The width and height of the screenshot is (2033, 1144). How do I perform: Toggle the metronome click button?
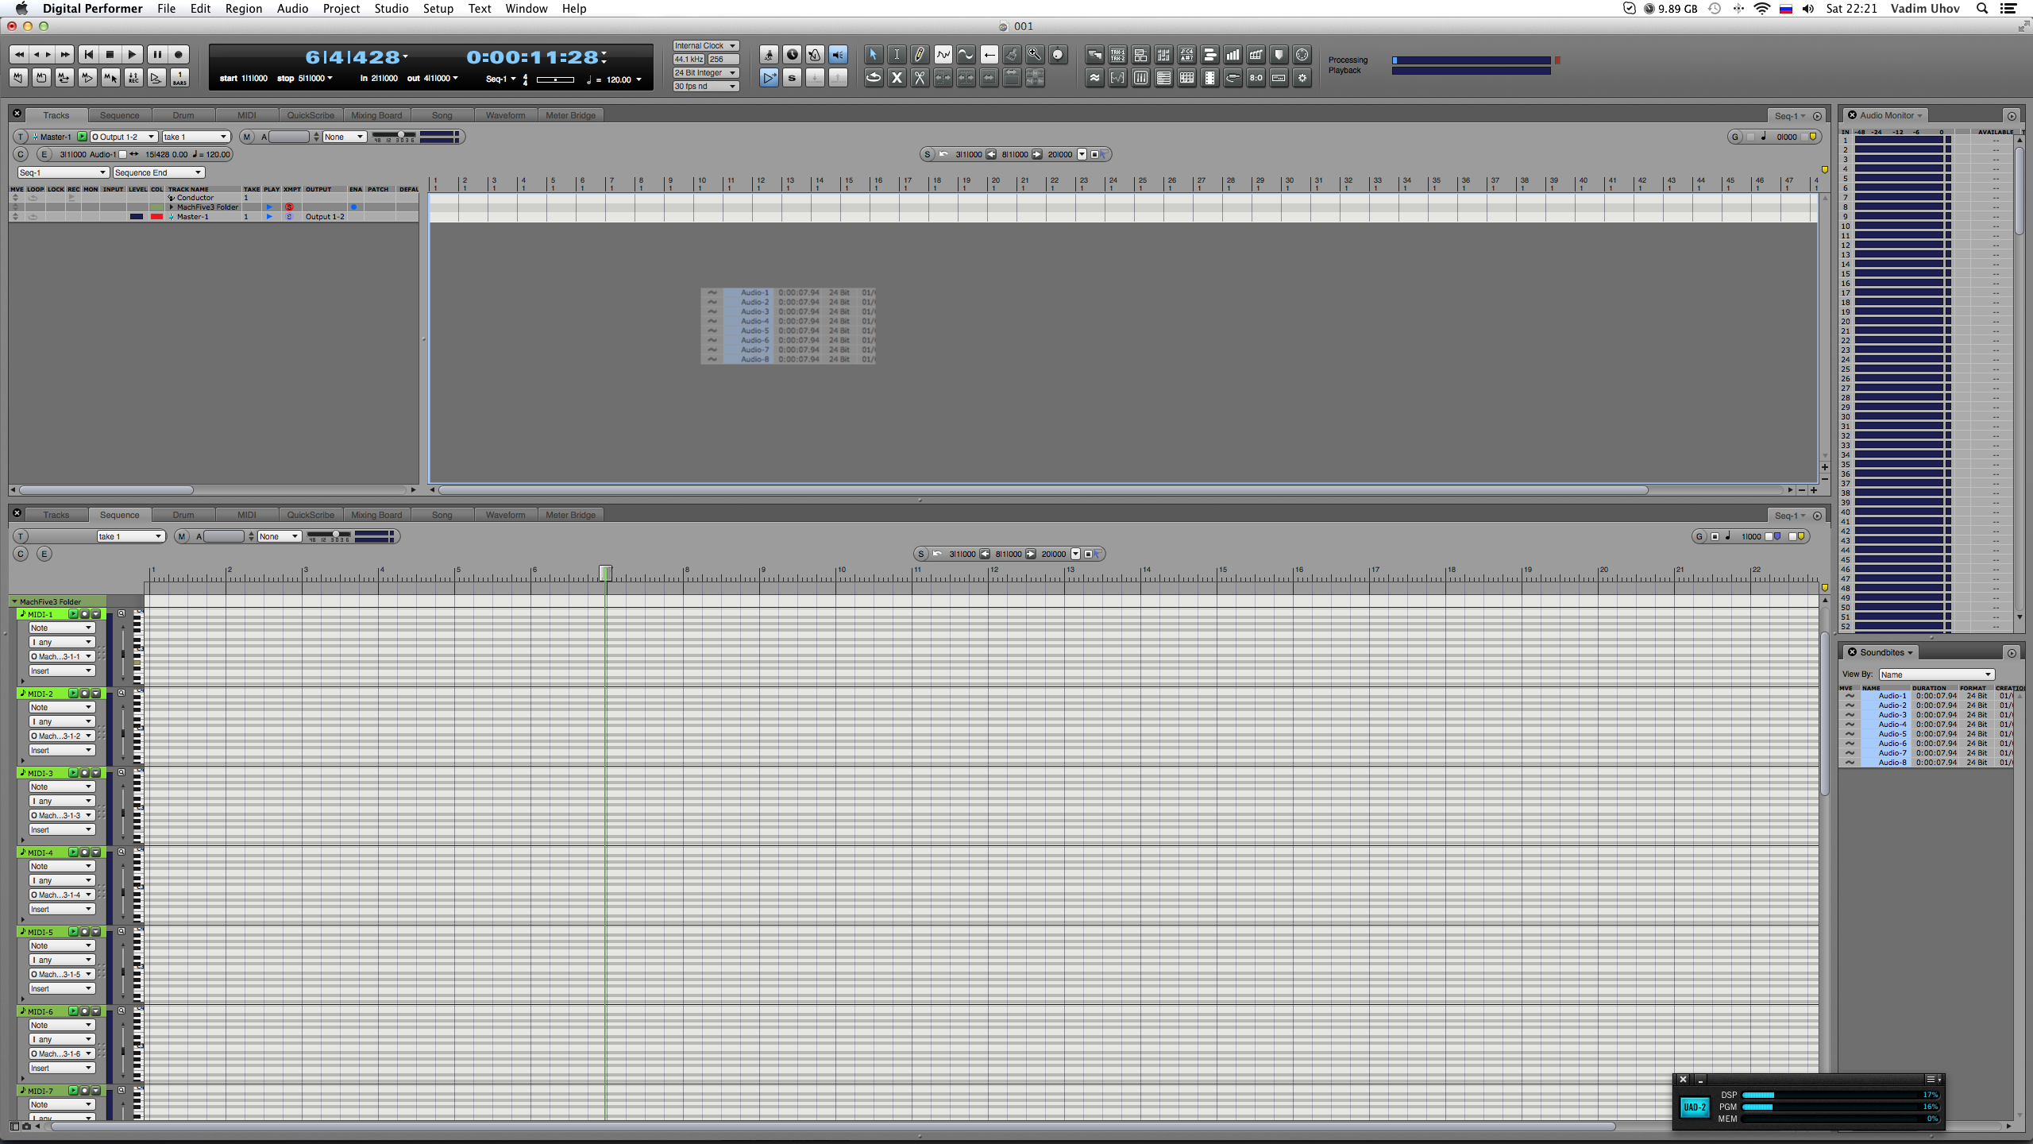tap(815, 55)
